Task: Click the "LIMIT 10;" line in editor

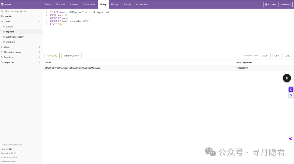Action: click(x=56, y=24)
